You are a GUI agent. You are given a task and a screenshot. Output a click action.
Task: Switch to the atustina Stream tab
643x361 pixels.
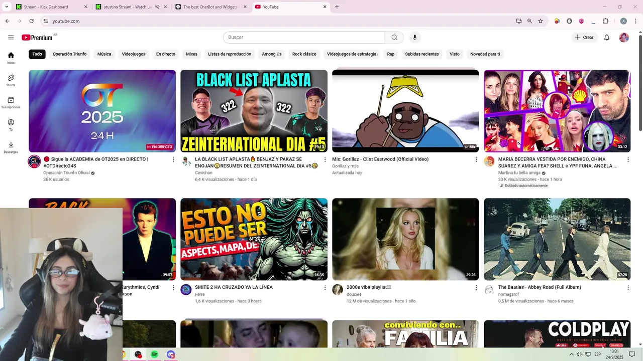(131, 7)
